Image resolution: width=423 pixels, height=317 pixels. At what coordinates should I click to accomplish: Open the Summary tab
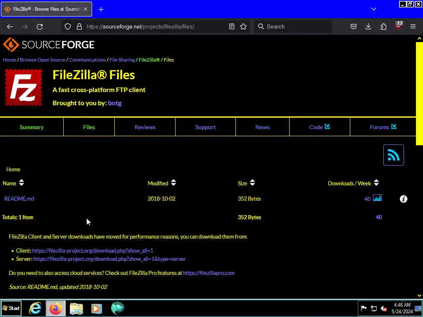pos(31,127)
